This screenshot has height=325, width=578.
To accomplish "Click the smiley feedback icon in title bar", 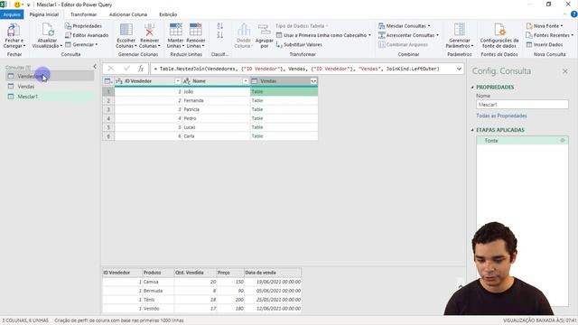I will coord(17,5).
